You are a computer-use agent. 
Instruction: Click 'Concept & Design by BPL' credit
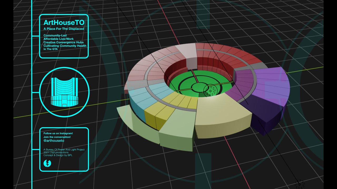57,155
